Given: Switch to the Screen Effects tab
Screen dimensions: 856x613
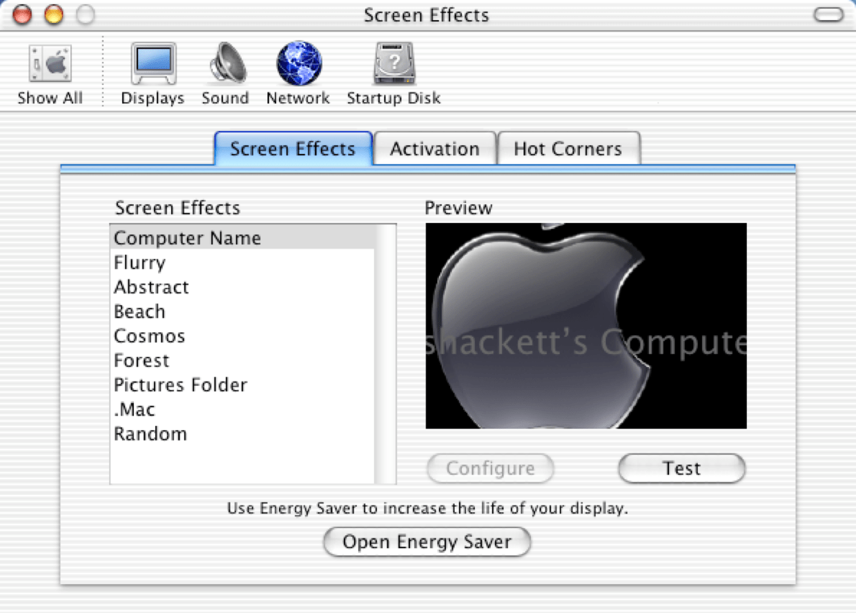Looking at the screenshot, I should tap(293, 148).
